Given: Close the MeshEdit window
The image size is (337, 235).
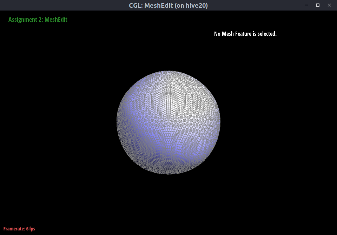Looking at the screenshot, I should (329, 5).
